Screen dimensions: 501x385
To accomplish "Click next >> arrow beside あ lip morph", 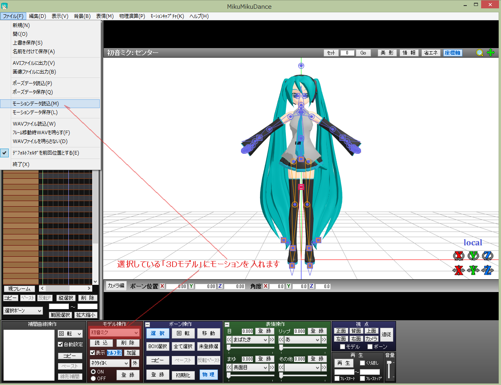I will click(324, 340).
